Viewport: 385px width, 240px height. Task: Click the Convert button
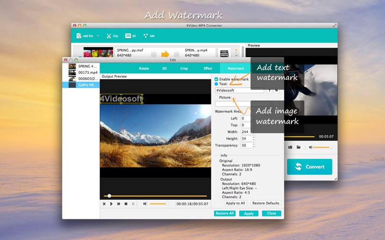(x=309, y=167)
